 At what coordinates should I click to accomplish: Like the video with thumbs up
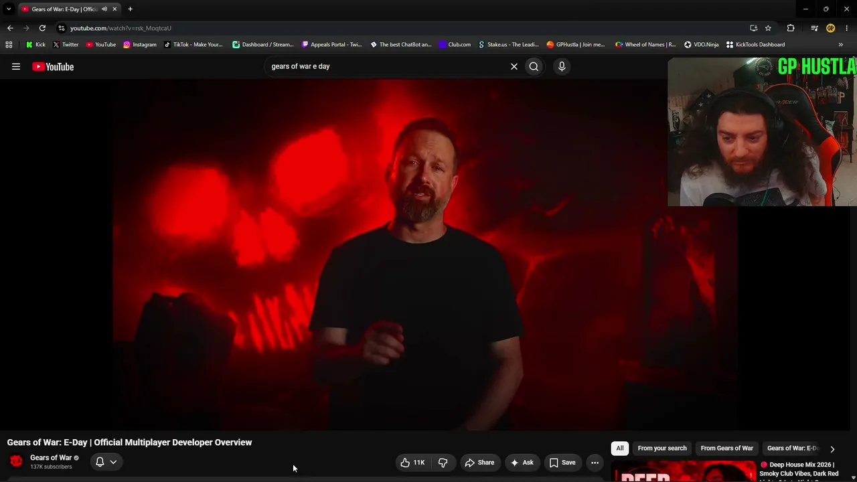point(412,463)
